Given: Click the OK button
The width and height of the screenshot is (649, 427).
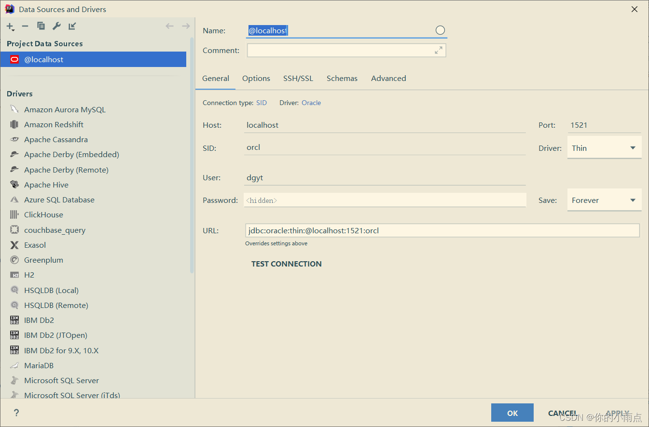Looking at the screenshot, I should [x=512, y=413].
